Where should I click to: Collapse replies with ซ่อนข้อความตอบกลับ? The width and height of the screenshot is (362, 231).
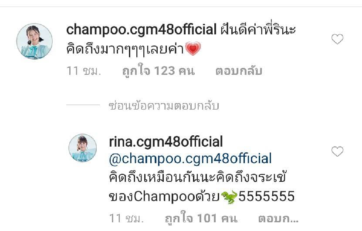click(x=164, y=106)
